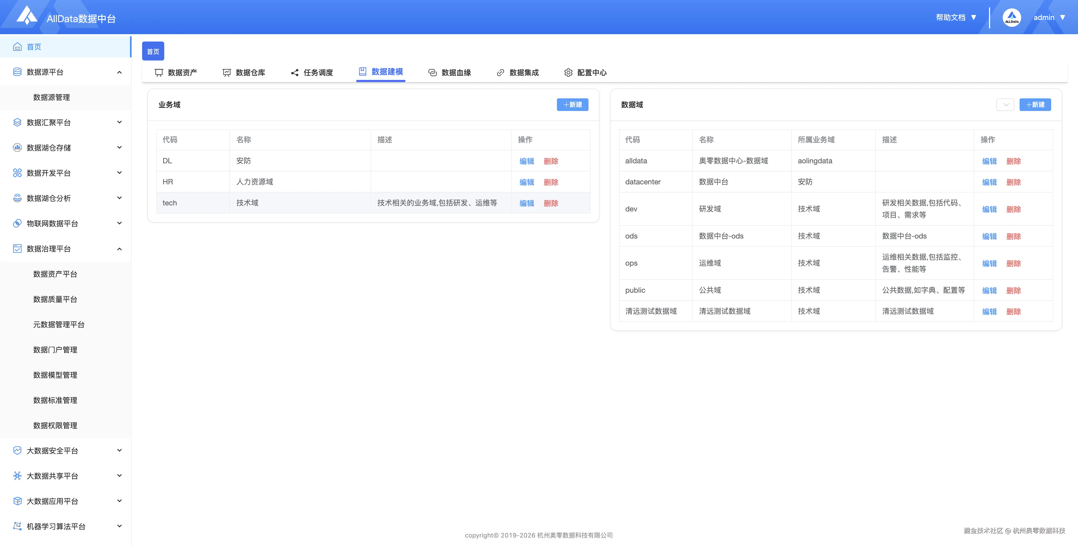Edit the ods data domain row

989,236
